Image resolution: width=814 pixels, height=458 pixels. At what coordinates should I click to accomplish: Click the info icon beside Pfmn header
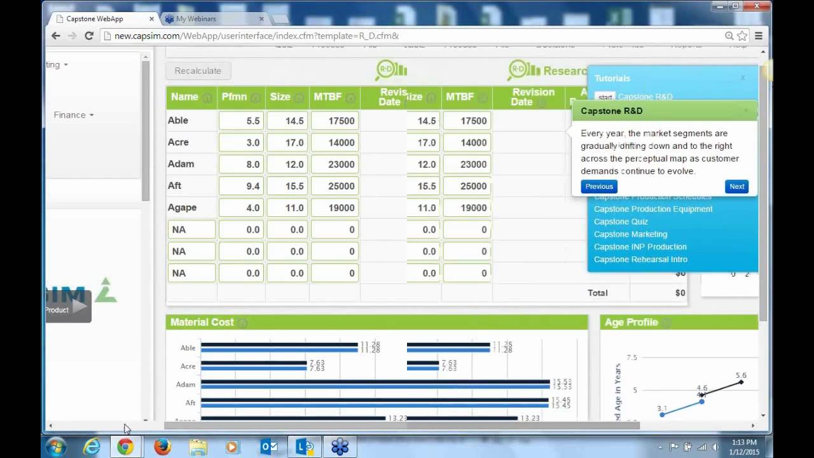256,98
